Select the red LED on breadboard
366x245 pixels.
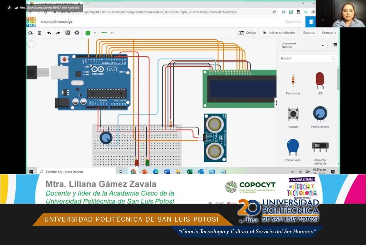tap(137, 162)
